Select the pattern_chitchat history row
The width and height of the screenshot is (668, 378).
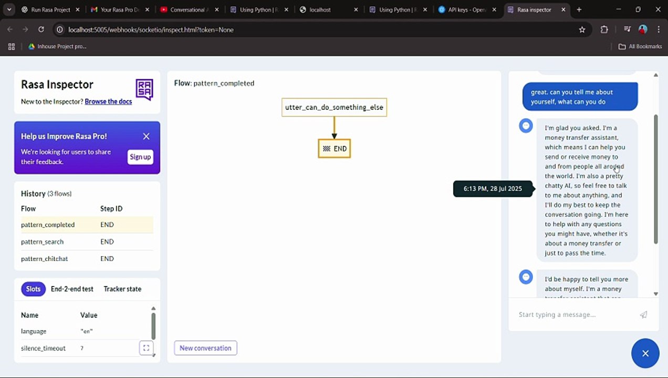87,258
